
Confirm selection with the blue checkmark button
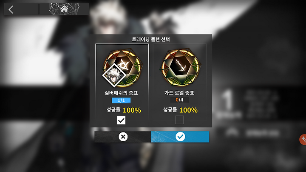pyautogui.click(x=180, y=137)
